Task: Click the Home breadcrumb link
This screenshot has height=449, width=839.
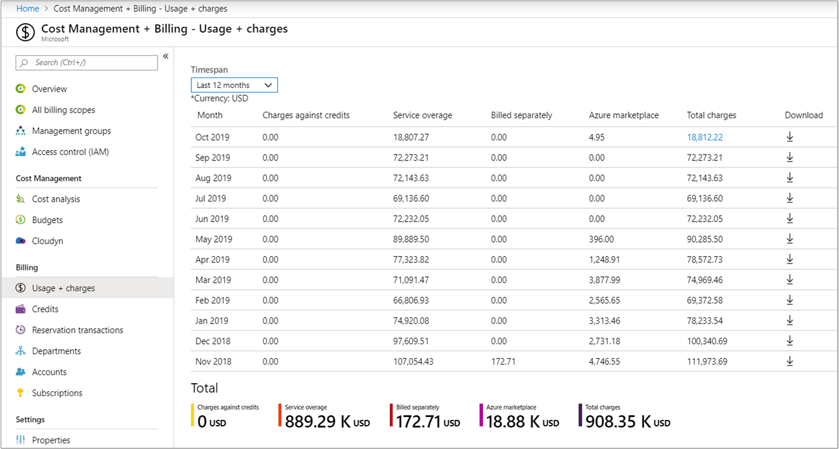Action: point(27,9)
